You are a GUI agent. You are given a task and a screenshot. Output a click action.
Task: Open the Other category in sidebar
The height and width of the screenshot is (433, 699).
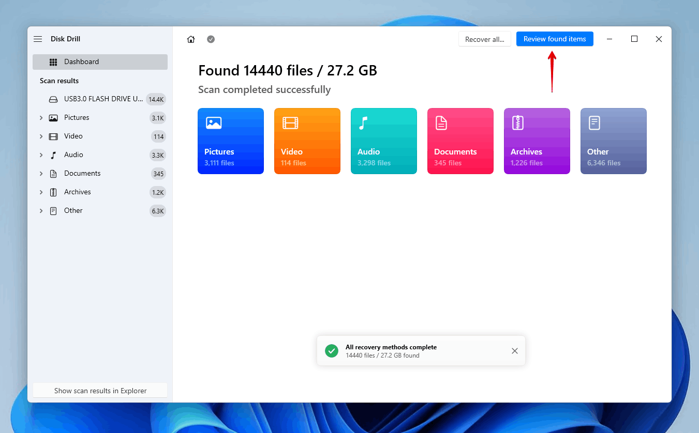(100, 211)
